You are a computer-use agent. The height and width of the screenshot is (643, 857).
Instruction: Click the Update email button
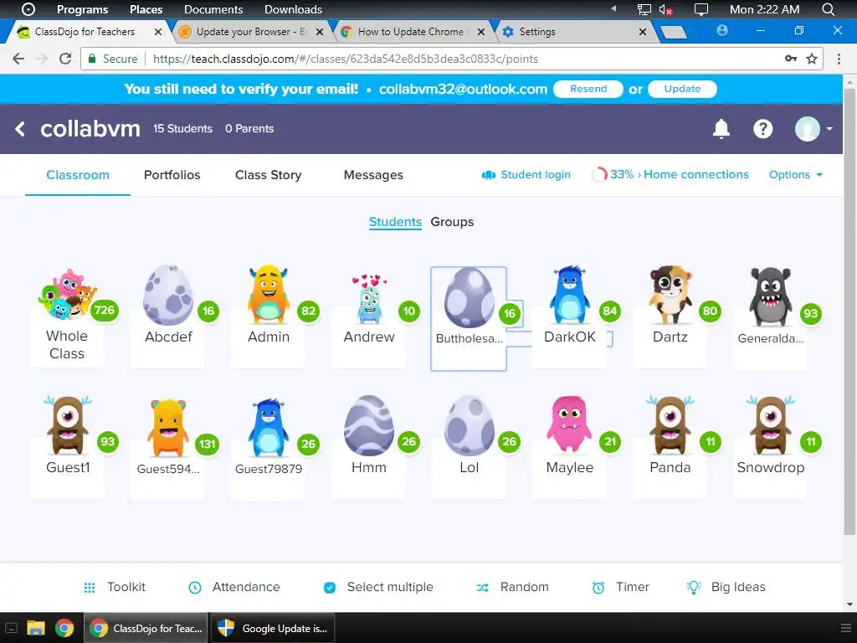coord(682,89)
